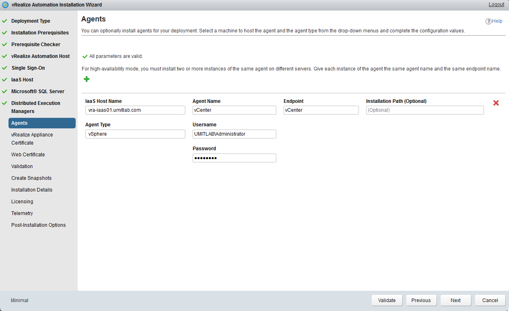Viewport: 509px width, 311px height.
Task: Click the green plus add agent icon
Action: tap(86, 79)
